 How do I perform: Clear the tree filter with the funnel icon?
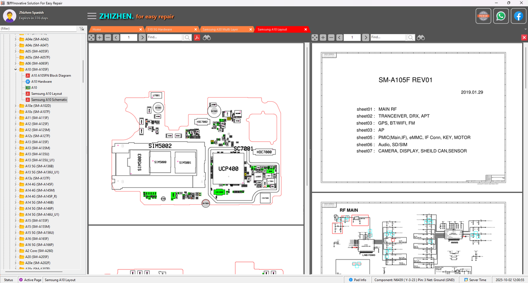pyautogui.click(x=82, y=29)
